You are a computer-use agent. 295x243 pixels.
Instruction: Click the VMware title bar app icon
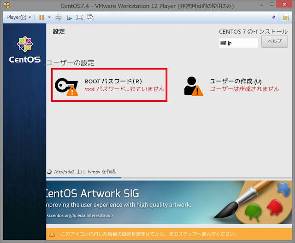[7, 5]
